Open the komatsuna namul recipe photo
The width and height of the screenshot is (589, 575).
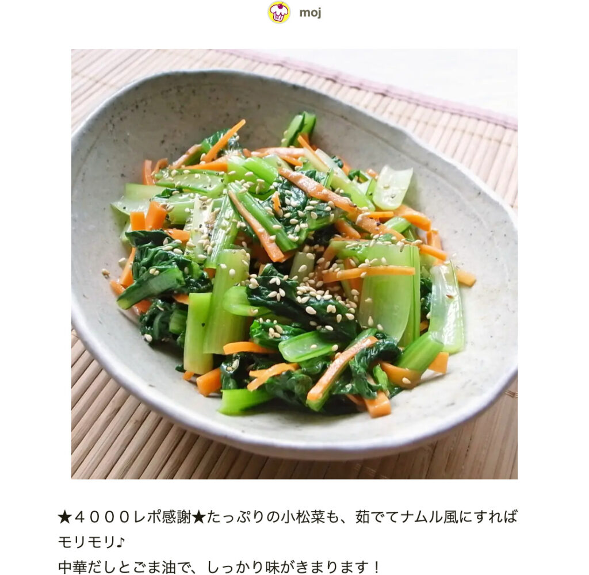click(294, 264)
